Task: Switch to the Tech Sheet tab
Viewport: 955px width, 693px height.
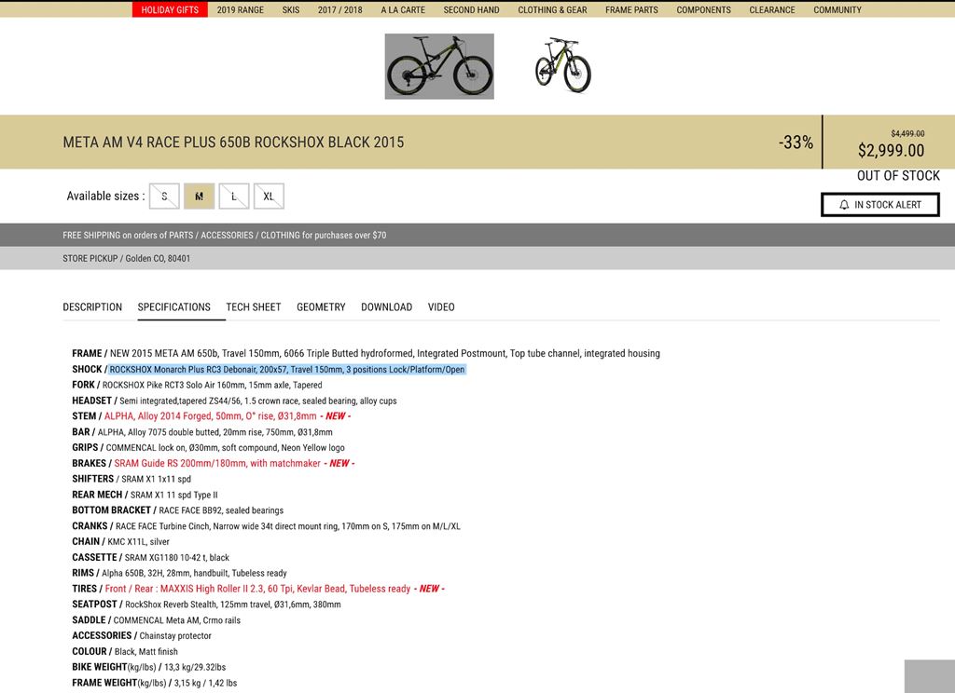Action: point(254,307)
